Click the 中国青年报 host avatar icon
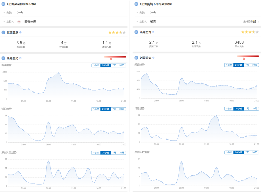Screen dimensions: 263x192 [x=19, y=22]
